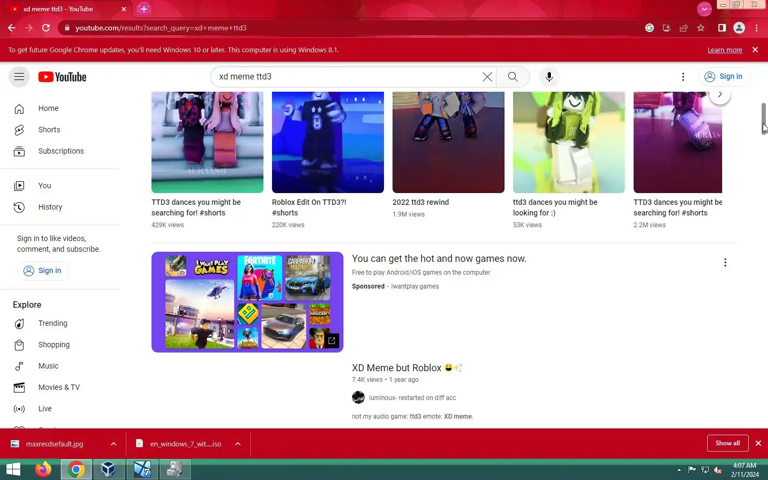Click the magnifier search button
The width and height of the screenshot is (768, 480).
click(513, 77)
